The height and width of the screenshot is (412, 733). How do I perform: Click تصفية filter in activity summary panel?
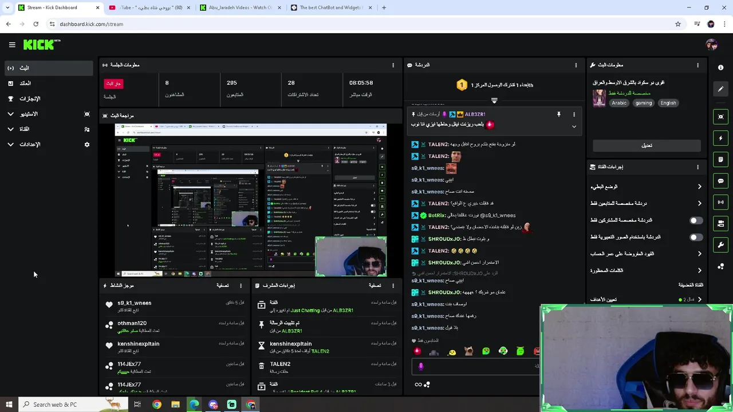[x=222, y=286]
